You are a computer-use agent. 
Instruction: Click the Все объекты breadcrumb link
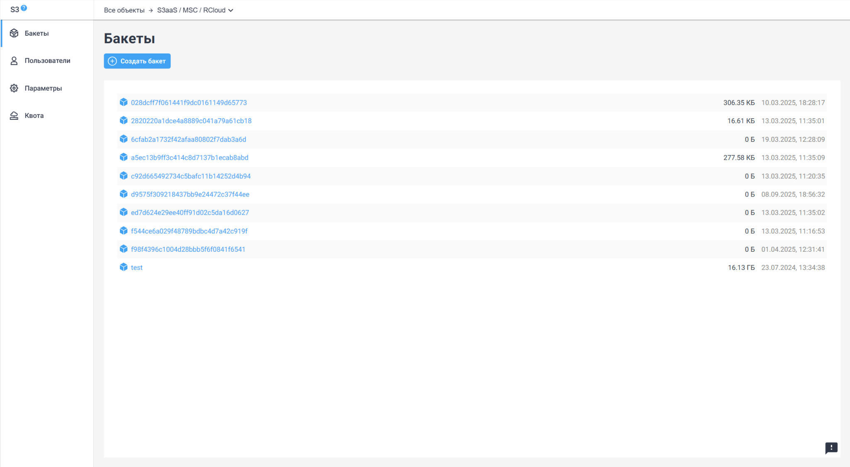[124, 10]
